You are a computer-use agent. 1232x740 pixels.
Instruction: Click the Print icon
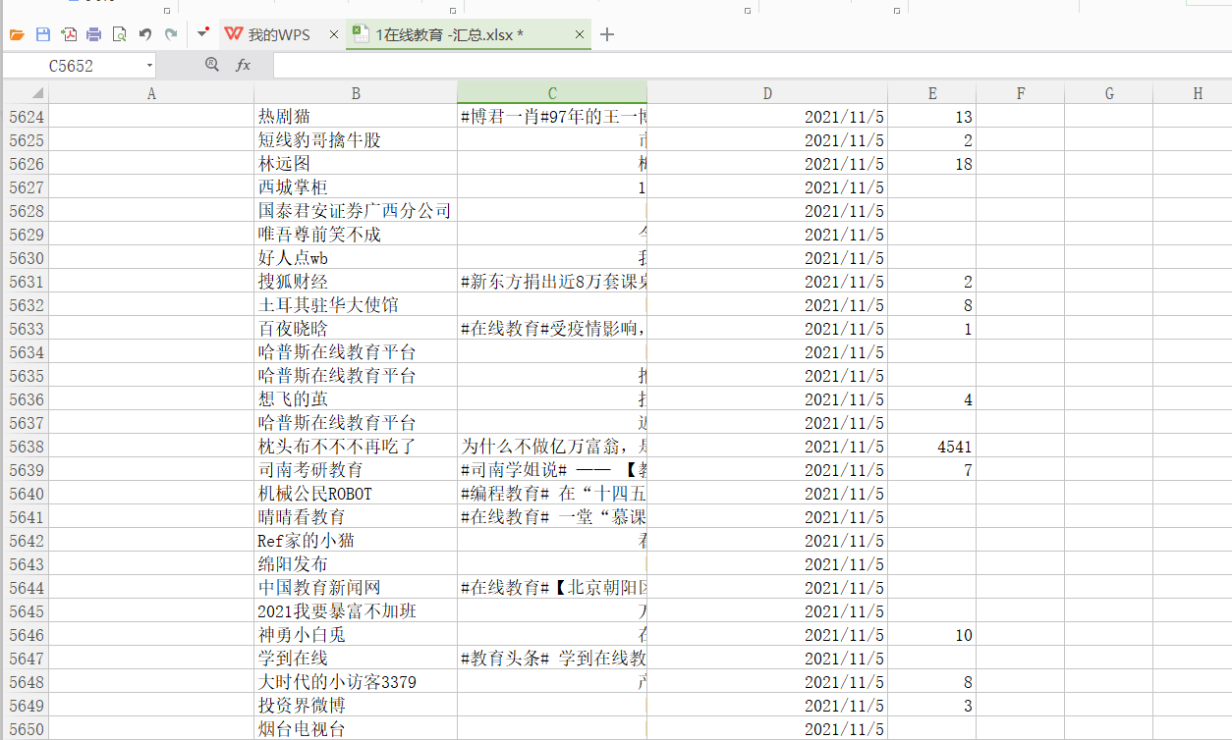point(94,34)
